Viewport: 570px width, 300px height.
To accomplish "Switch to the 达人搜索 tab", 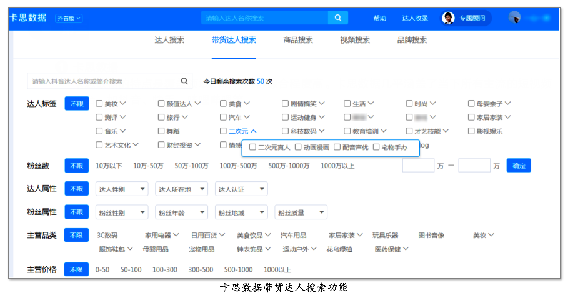I will coord(169,40).
